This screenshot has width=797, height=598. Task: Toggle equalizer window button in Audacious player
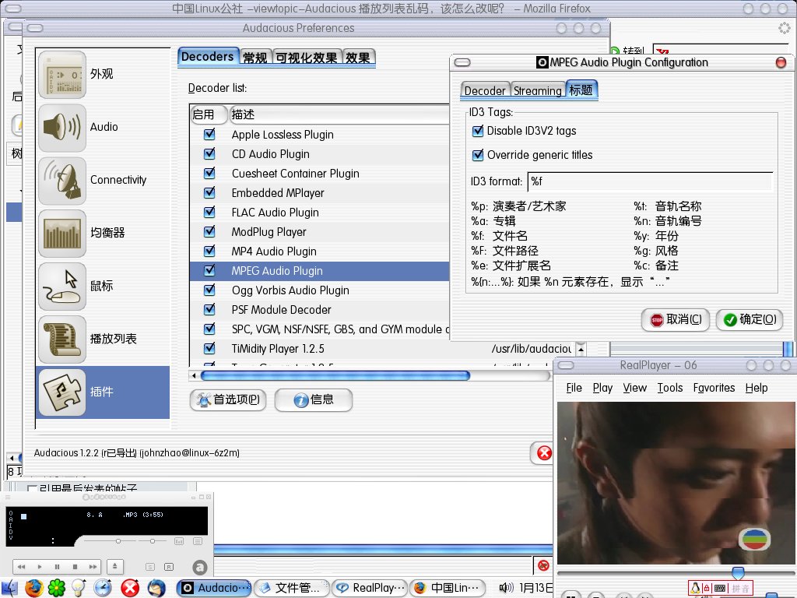pos(179,542)
